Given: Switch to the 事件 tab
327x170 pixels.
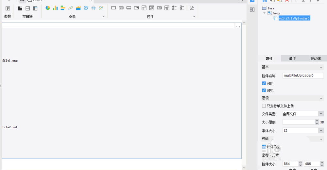Looking at the screenshot, I should click(x=292, y=59).
